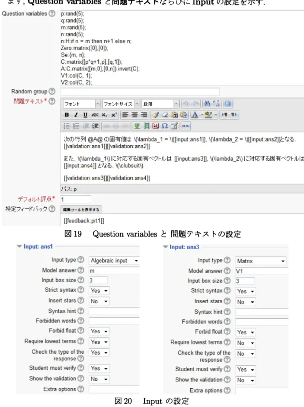Click the insert Moodle media icon
The image size is (304, 407).
(146, 126)
